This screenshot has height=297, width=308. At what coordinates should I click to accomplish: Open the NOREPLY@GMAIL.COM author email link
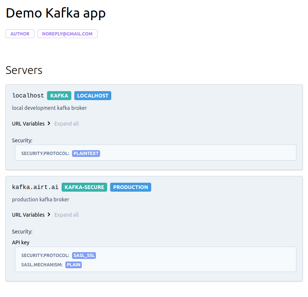[x=67, y=34]
